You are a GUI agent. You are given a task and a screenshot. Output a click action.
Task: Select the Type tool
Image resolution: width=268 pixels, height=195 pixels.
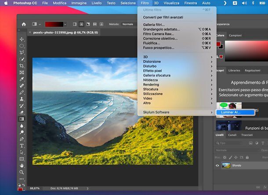[22, 146]
